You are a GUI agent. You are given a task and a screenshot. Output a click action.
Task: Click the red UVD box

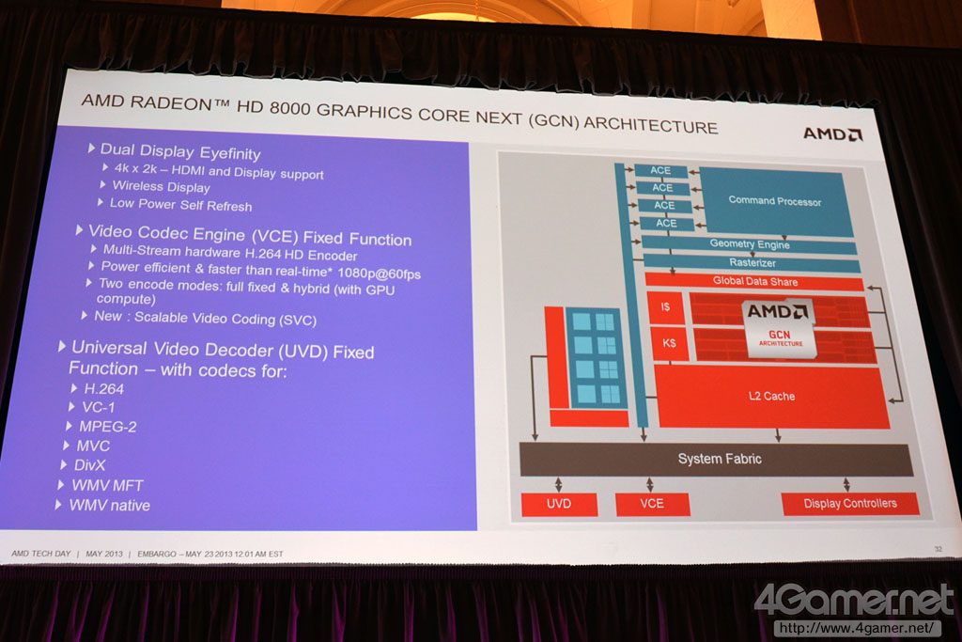pyautogui.click(x=559, y=504)
